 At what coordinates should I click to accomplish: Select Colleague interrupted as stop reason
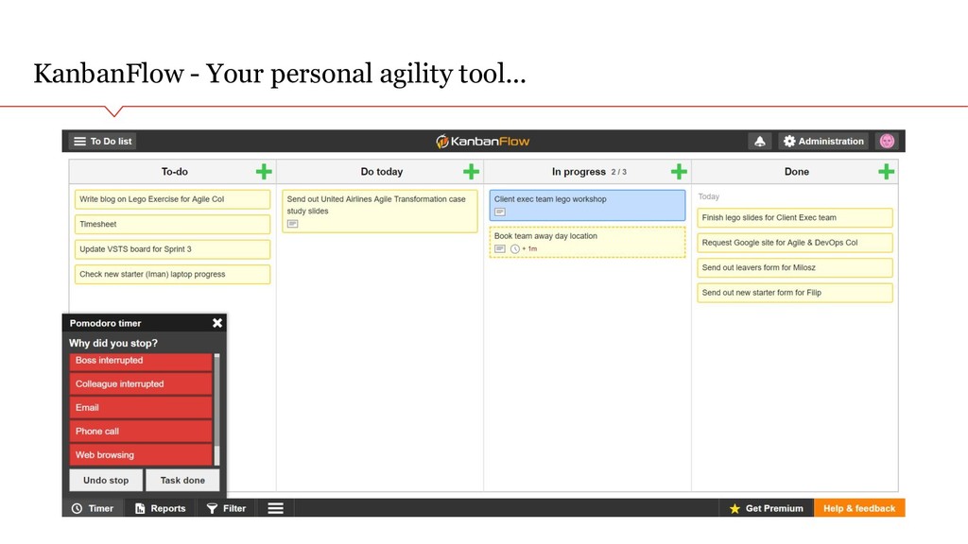click(x=141, y=383)
